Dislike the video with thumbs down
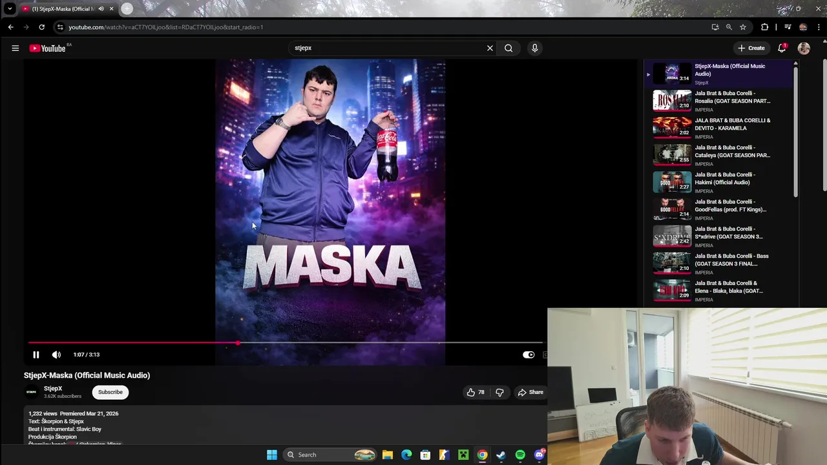This screenshot has width=827, height=465. coord(499,392)
